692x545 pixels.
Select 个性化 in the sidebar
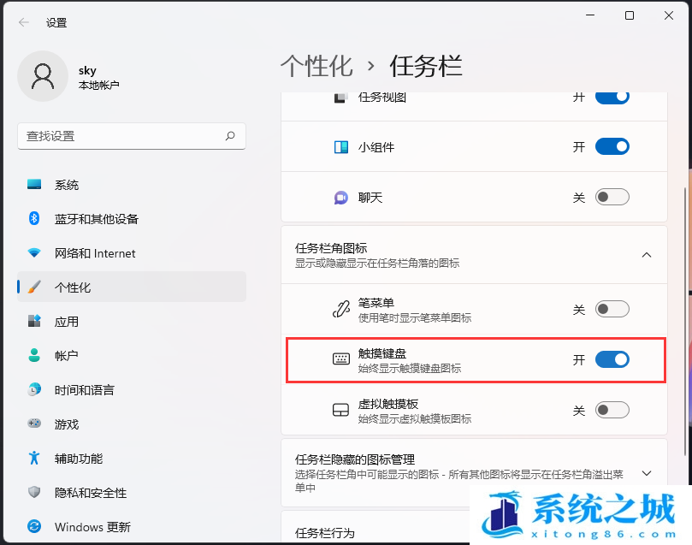click(132, 287)
